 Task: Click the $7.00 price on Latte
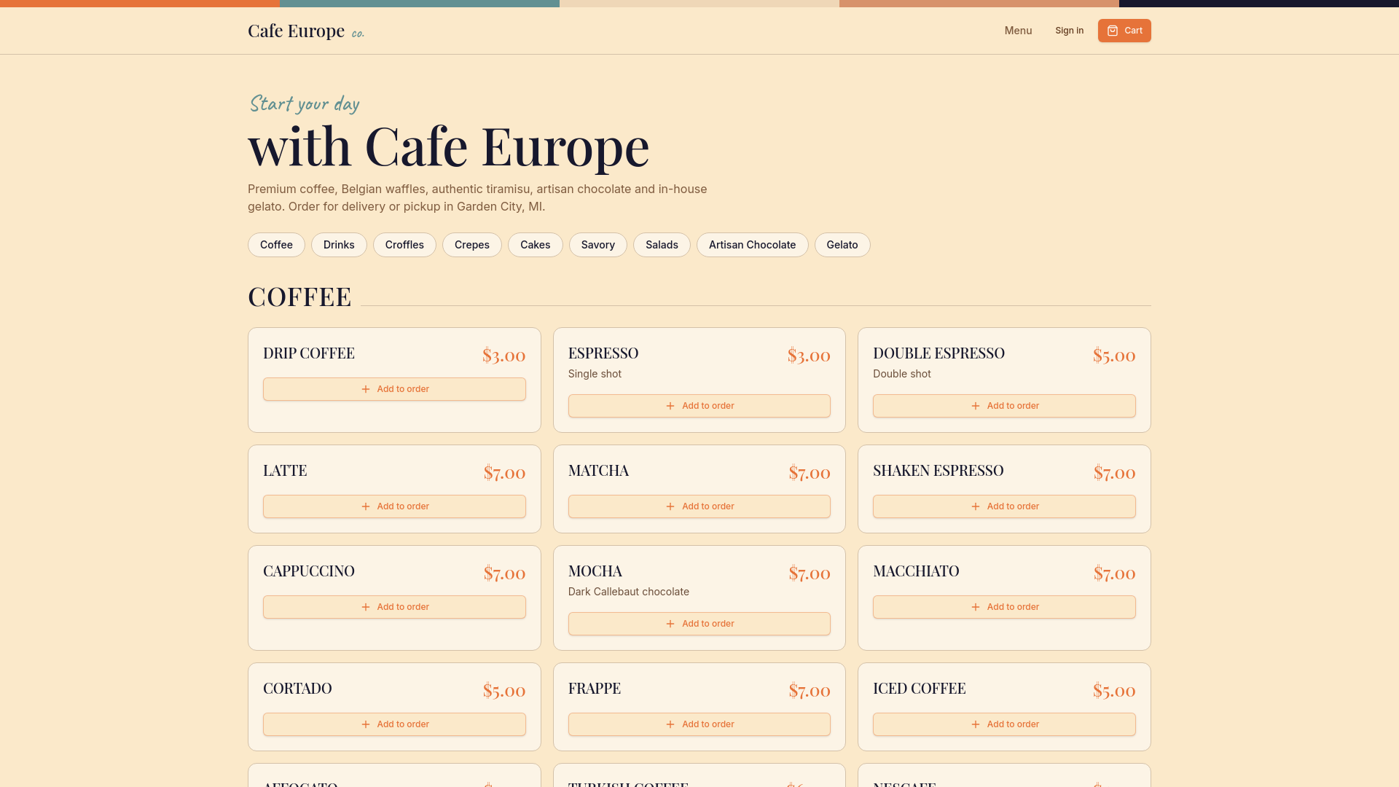[x=505, y=473]
